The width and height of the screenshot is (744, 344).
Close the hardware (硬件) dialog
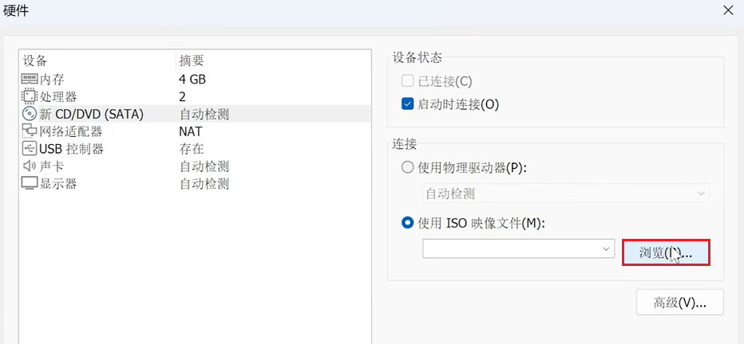point(727,11)
